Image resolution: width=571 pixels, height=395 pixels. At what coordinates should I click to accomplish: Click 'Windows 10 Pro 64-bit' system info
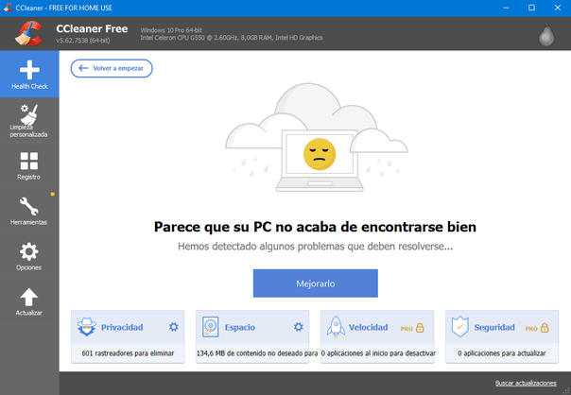pyautogui.click(x=171, y=30)
